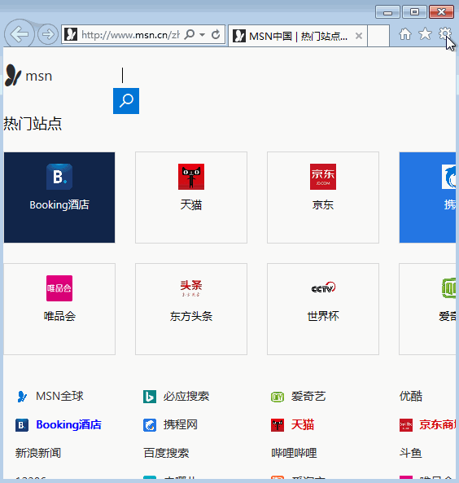The height and width of the screenshot is (483, 459).
Task: Open the 世界杯 tile label
Action: point(323,316)
